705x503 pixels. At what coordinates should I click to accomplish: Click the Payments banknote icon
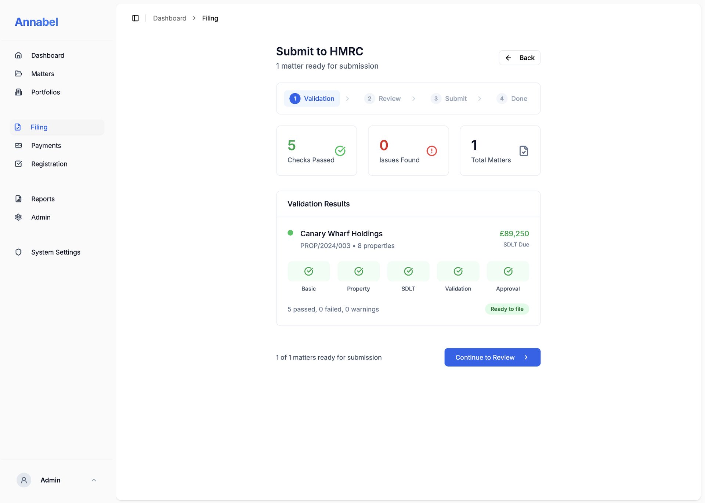(18, 146)
